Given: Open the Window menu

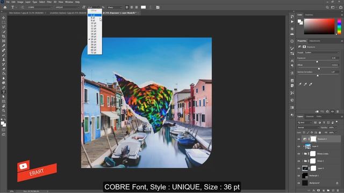Looking at the screenshot, I should [69, 2].
